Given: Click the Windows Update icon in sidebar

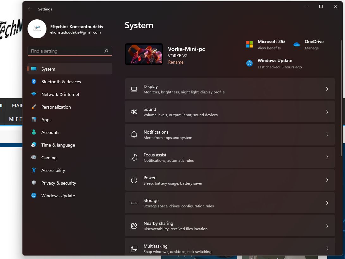Looking at the screenshot, I should [x=34, y=195].
